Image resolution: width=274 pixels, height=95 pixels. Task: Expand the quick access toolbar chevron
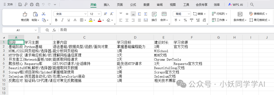point(55,5)
